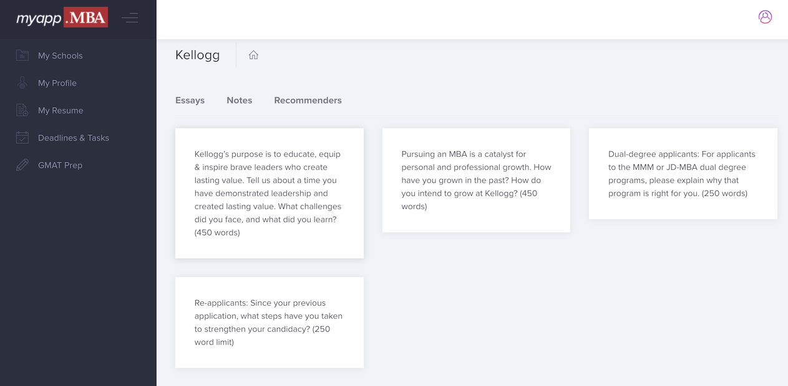Click the home breadcrumb icon
Screen dimensions: 788x386
pos(253,55)
